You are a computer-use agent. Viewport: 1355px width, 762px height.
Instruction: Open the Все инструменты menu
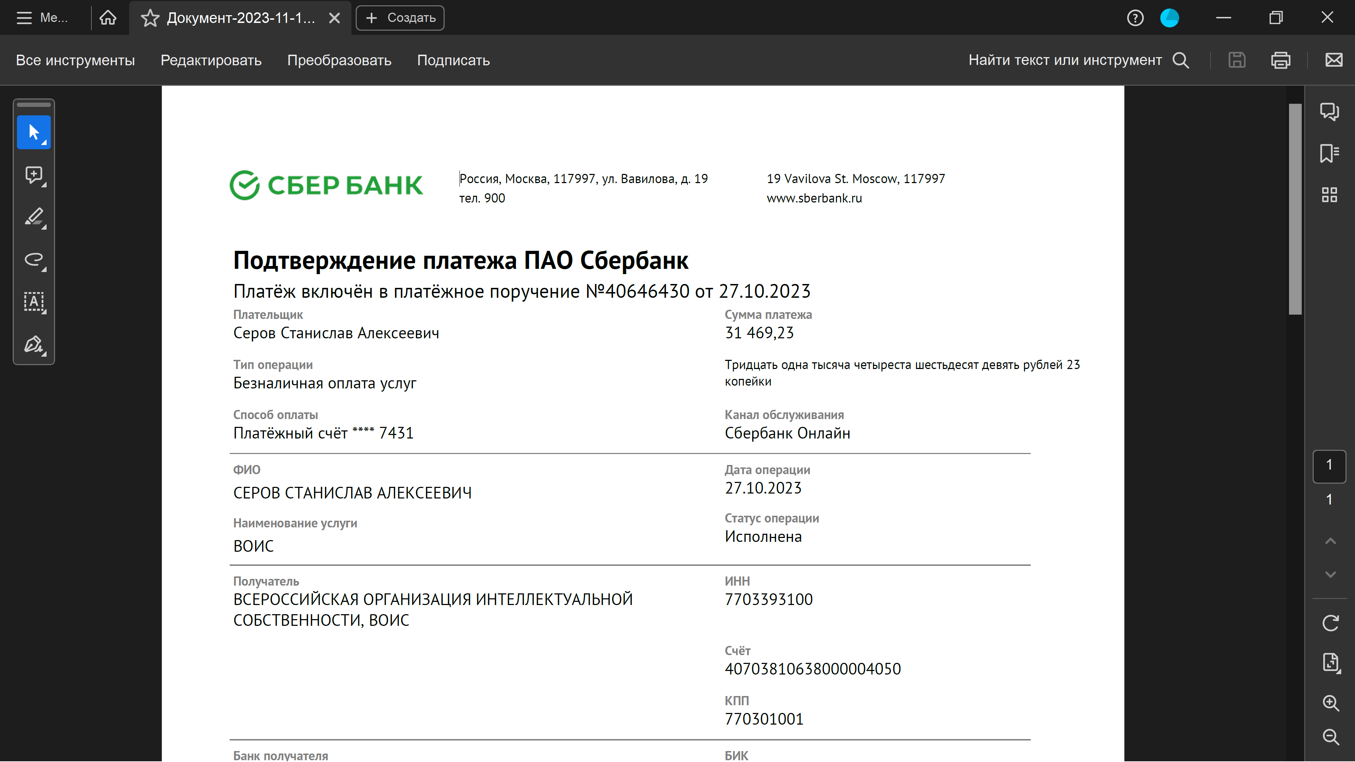coord(75,60)
